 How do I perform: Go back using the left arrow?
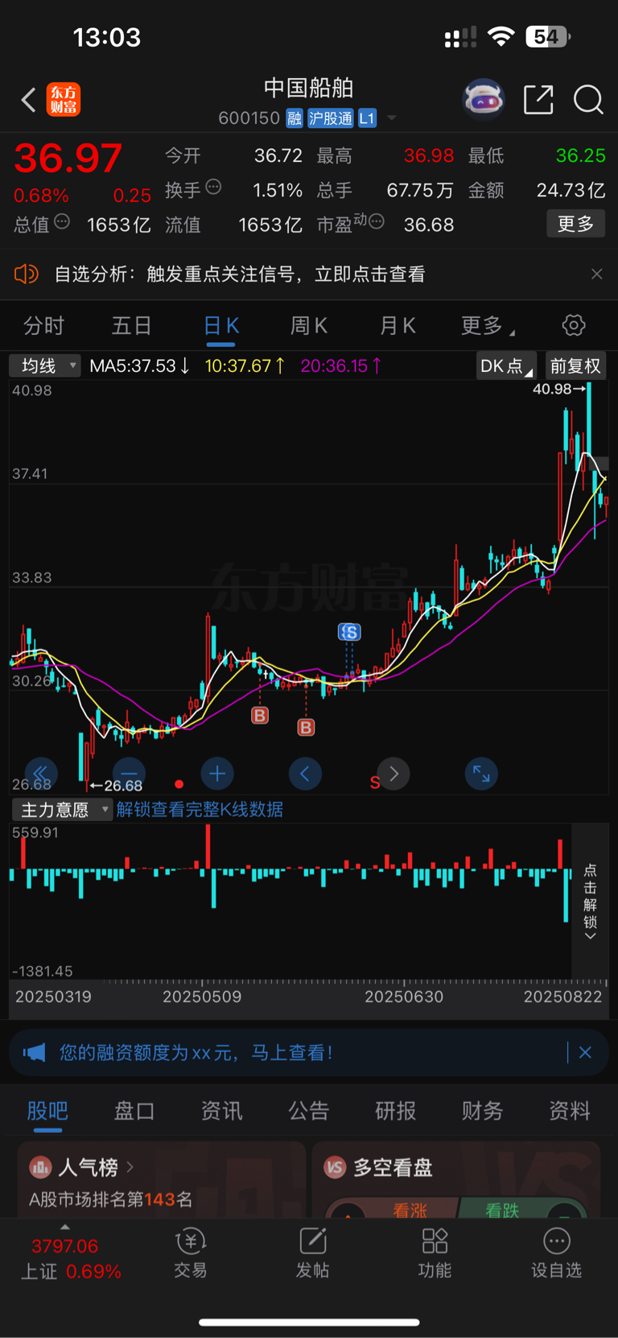point(28,101)
